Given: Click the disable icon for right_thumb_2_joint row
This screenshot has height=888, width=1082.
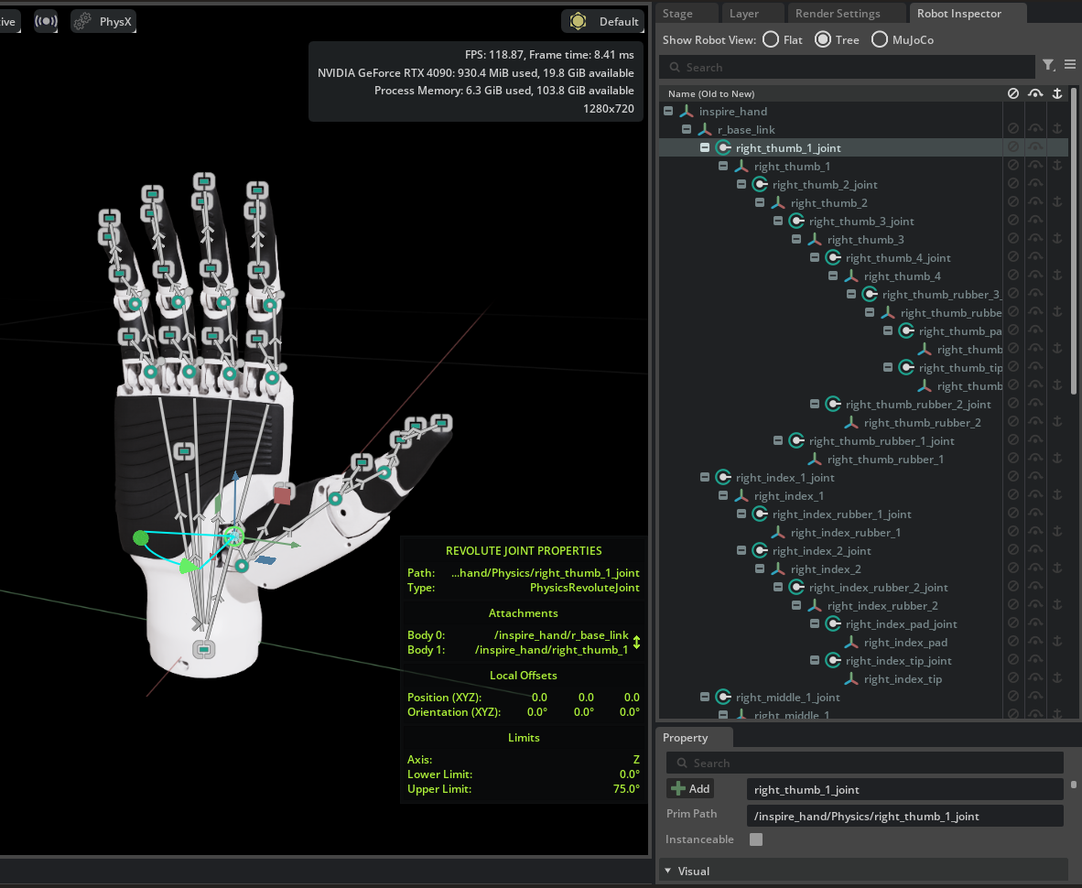Looking at the screenshot, I should [x=1013, y=184].
